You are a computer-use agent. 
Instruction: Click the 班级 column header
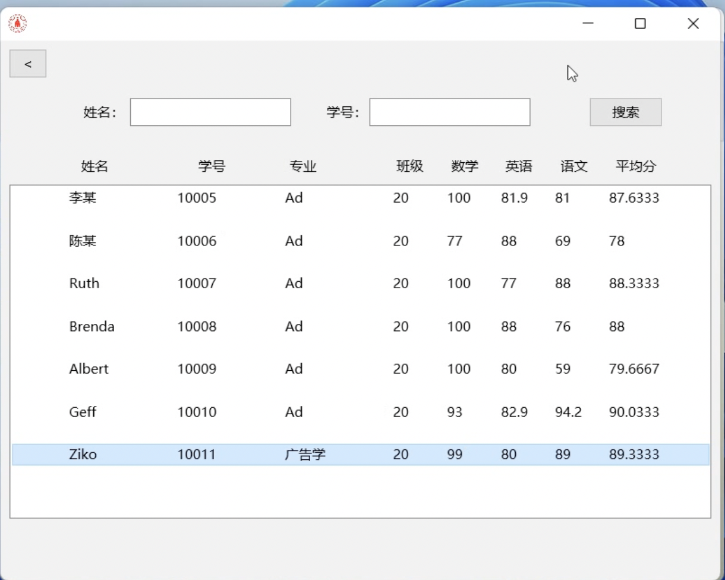click(x=409, y=166)
